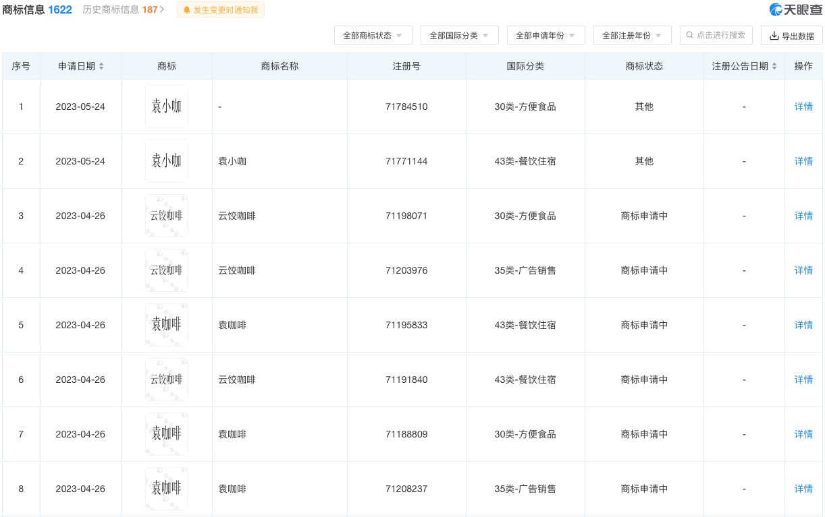Click the 国际分类 column header
This screenshot has width=825, height=517.
[x=525, y=66]
